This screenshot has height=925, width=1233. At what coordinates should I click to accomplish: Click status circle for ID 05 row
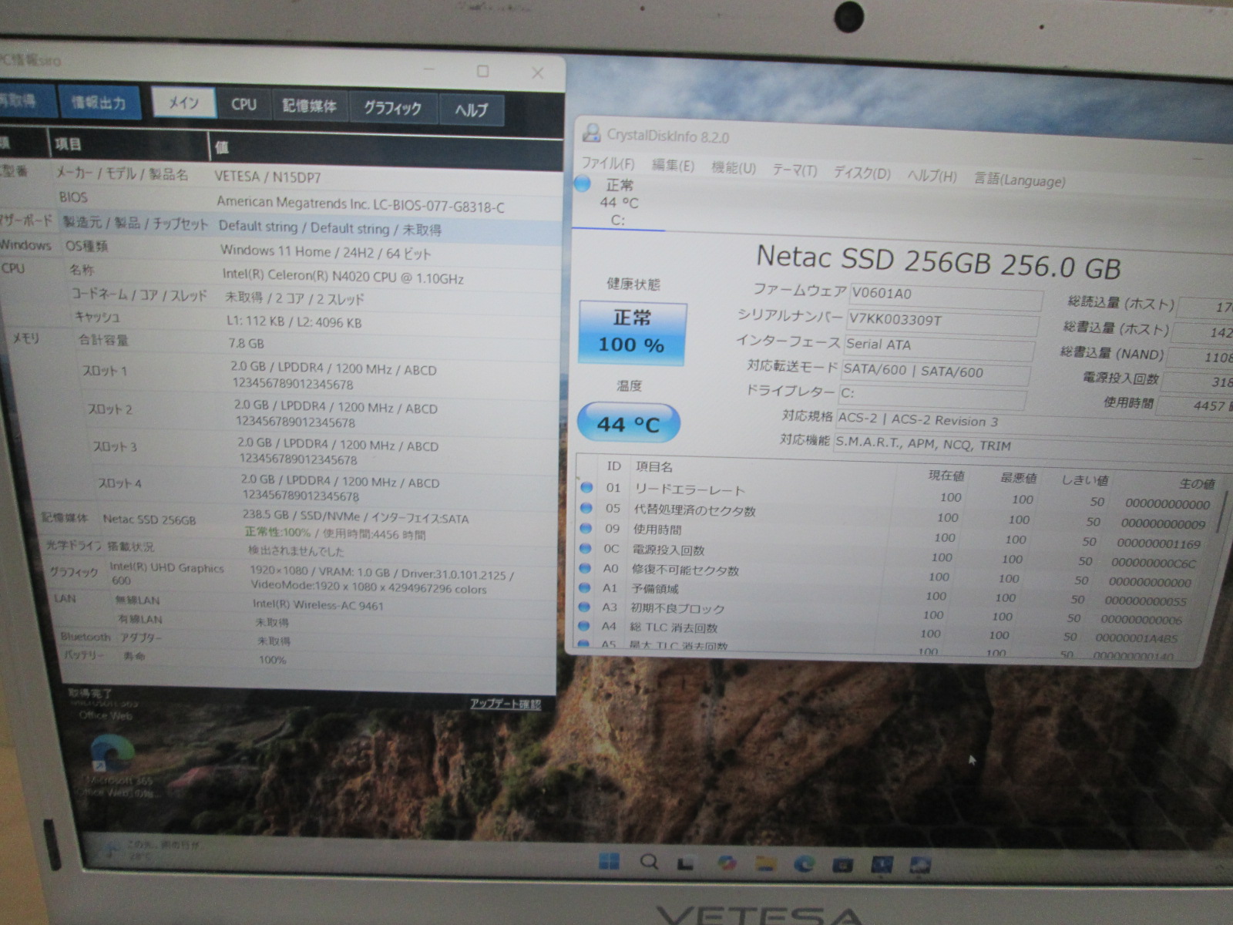point(586,508)
